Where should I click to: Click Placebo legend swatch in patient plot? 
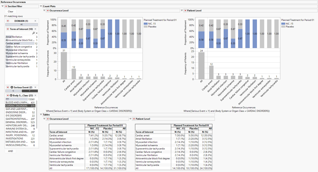pyautogui.click(x=283, y=26)
